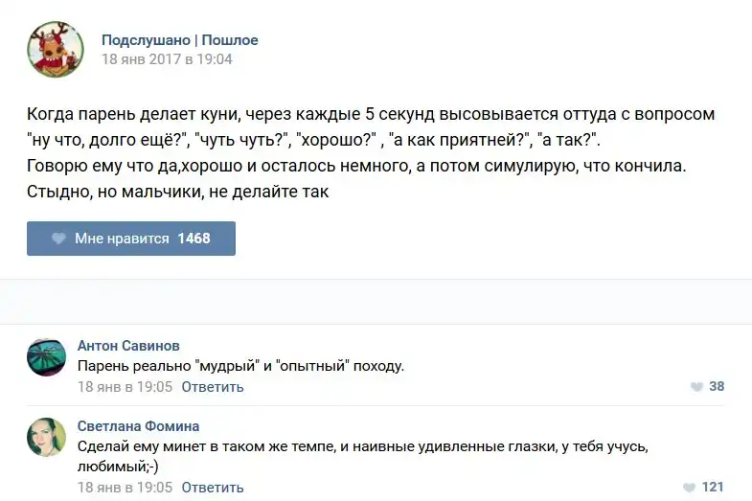Open Антон Савинов's avatar picture

coord(46,356)
